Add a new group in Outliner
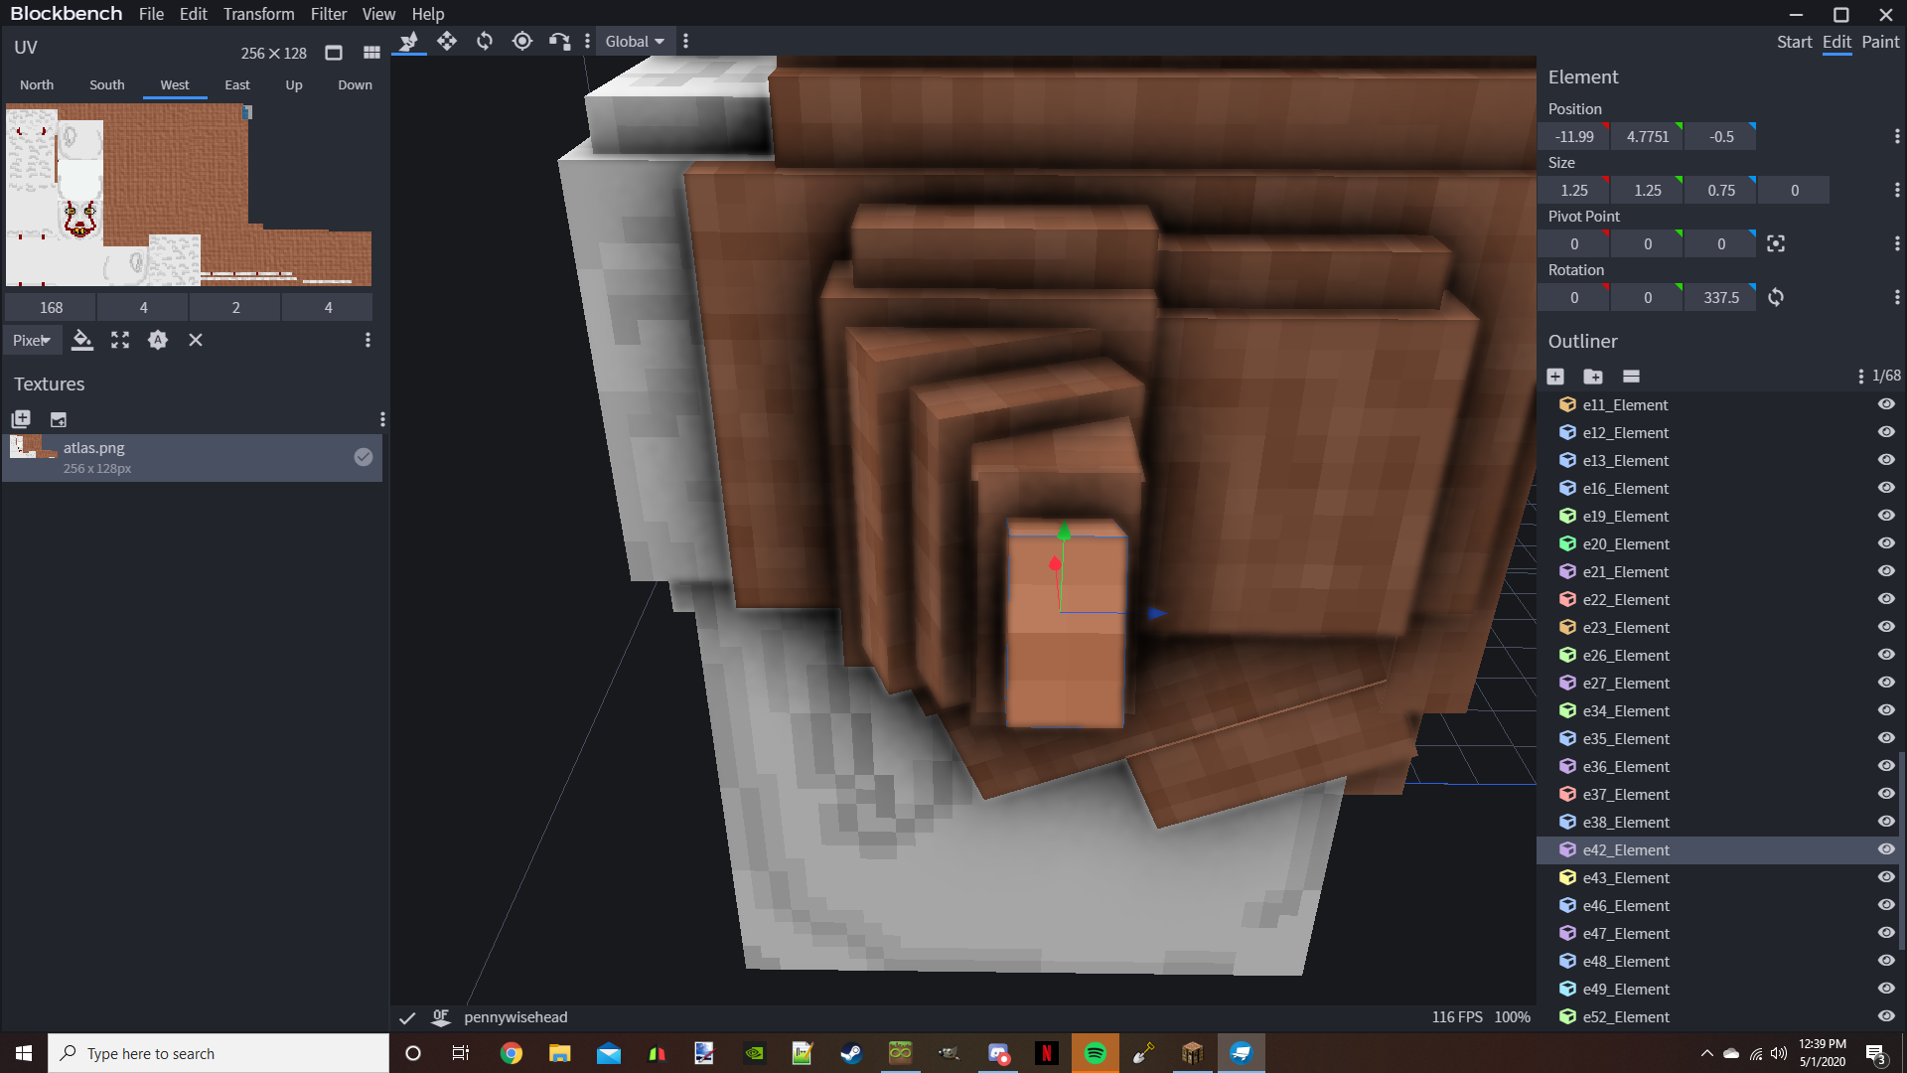This screenshot has height=1073, width=1907. tap(1593, 377)
